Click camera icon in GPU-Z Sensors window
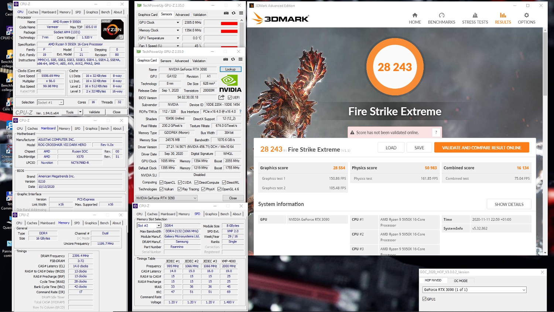Image resolution: width=554 pixels, height=312 pixels. click(x=226, y=13)
